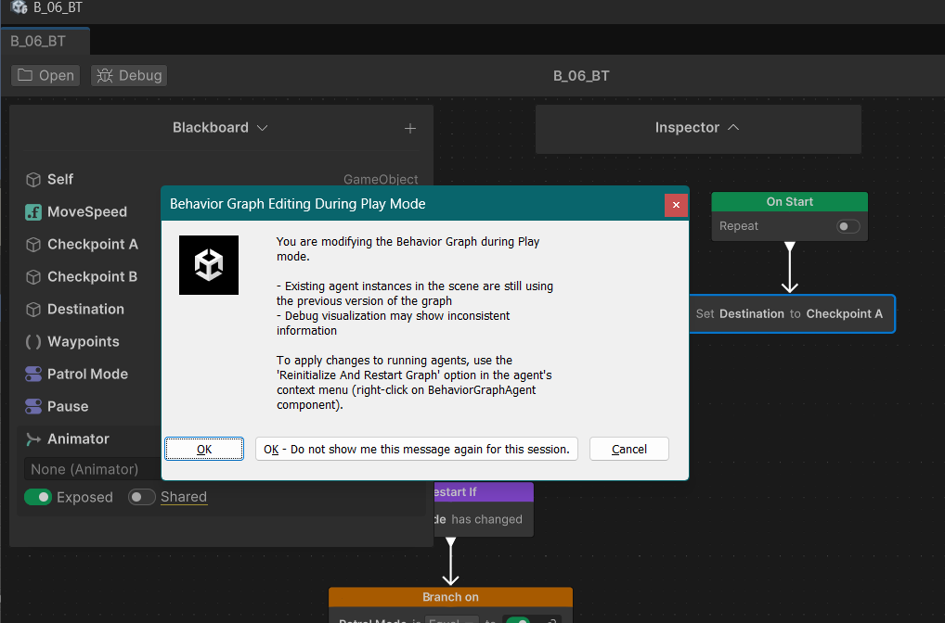Add a new Blackboard variable with plus
Screen dimensions: 945x623
[x=409, y=128]
